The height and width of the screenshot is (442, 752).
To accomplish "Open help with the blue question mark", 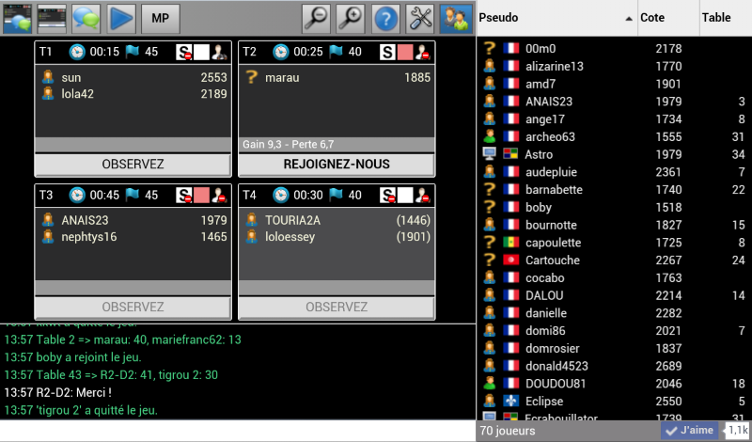I will 385,18.
